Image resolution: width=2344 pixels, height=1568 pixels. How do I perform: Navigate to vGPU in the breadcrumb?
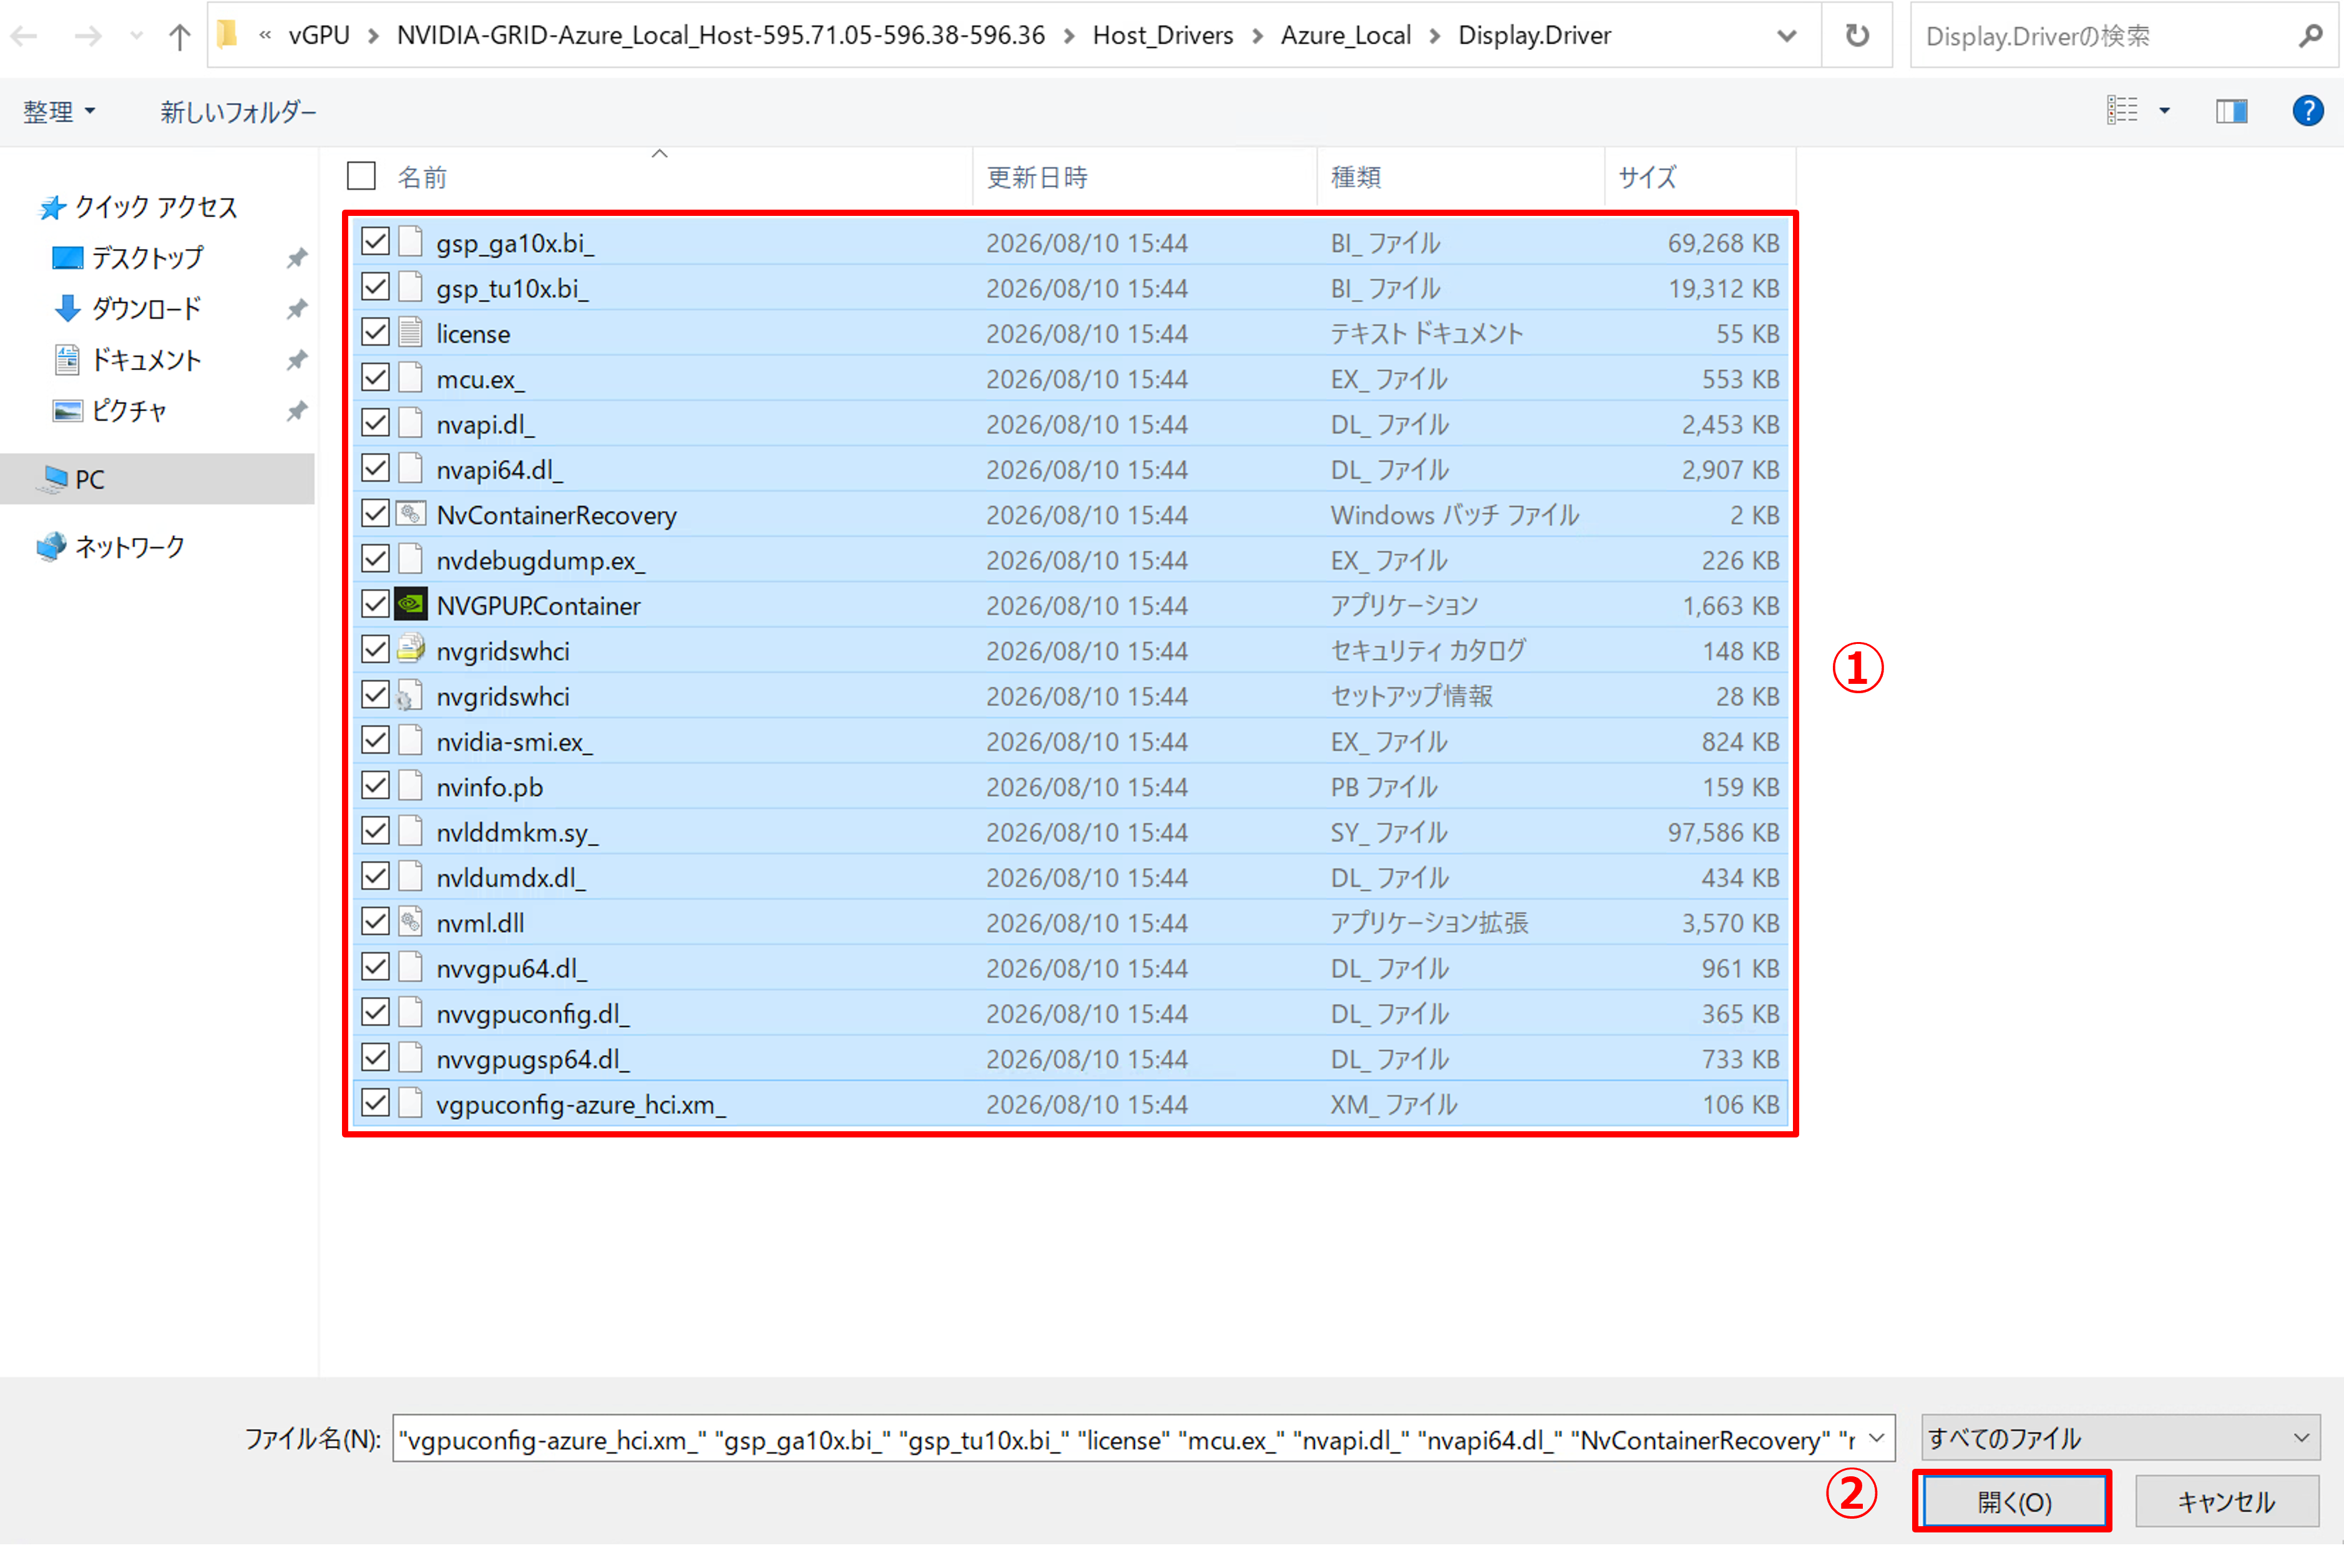(x=319, y=36)
